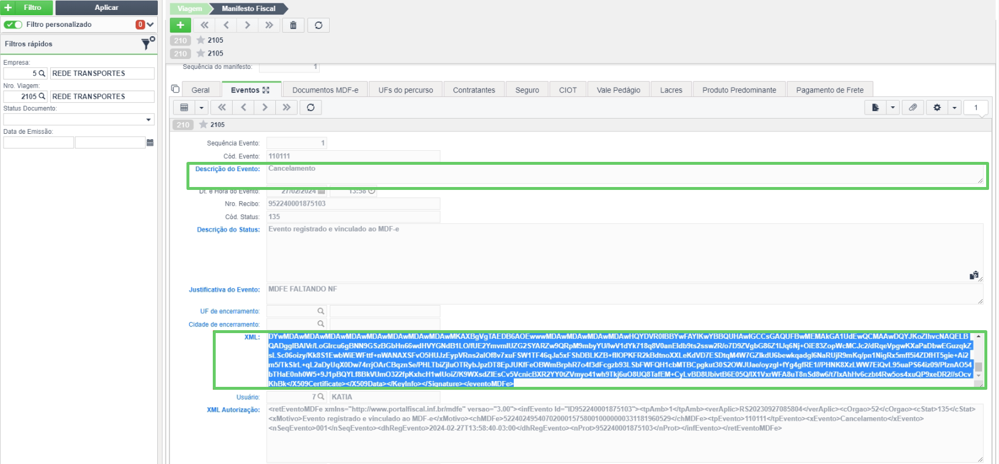
Task: Click the red 0 filter count badge
Action: click(140, 25)
